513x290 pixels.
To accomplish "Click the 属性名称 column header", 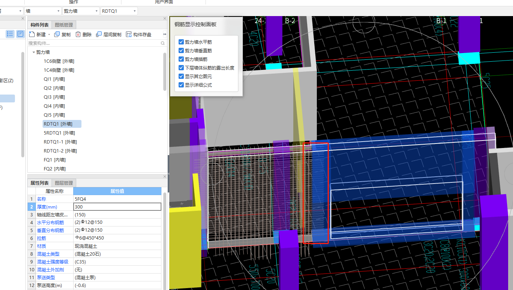I will 55,191.
